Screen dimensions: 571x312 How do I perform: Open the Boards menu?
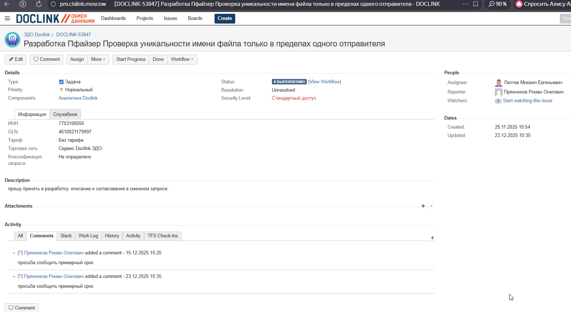click(195, 18)
